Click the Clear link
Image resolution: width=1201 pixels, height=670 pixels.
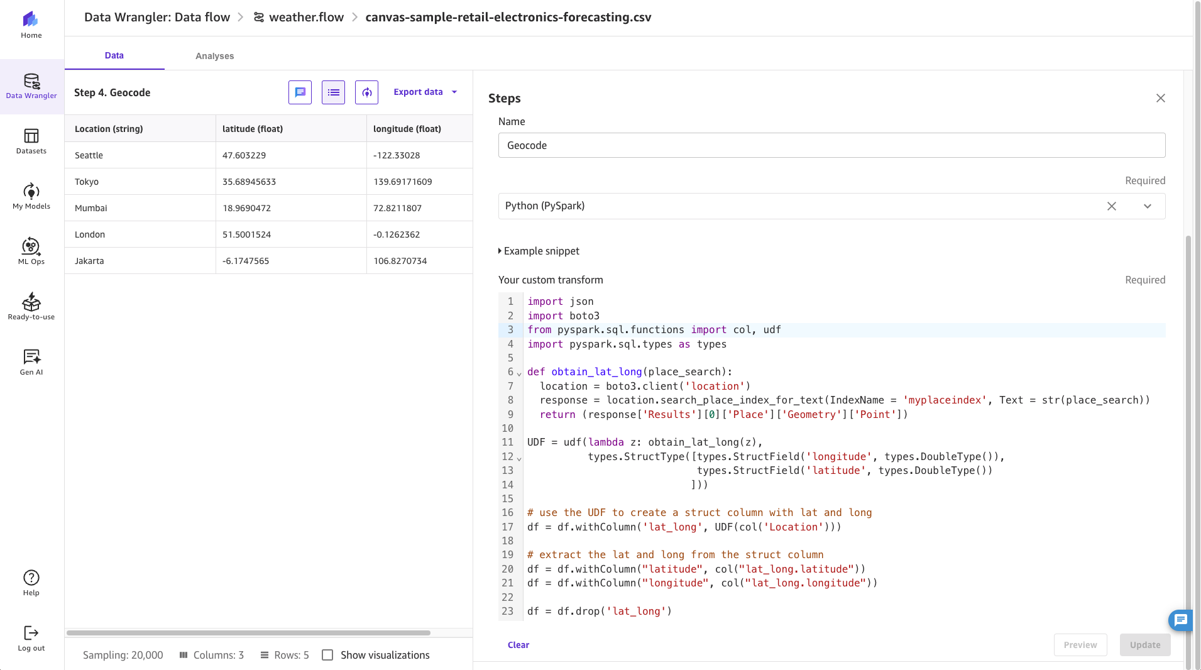click(x=518, y=645)
